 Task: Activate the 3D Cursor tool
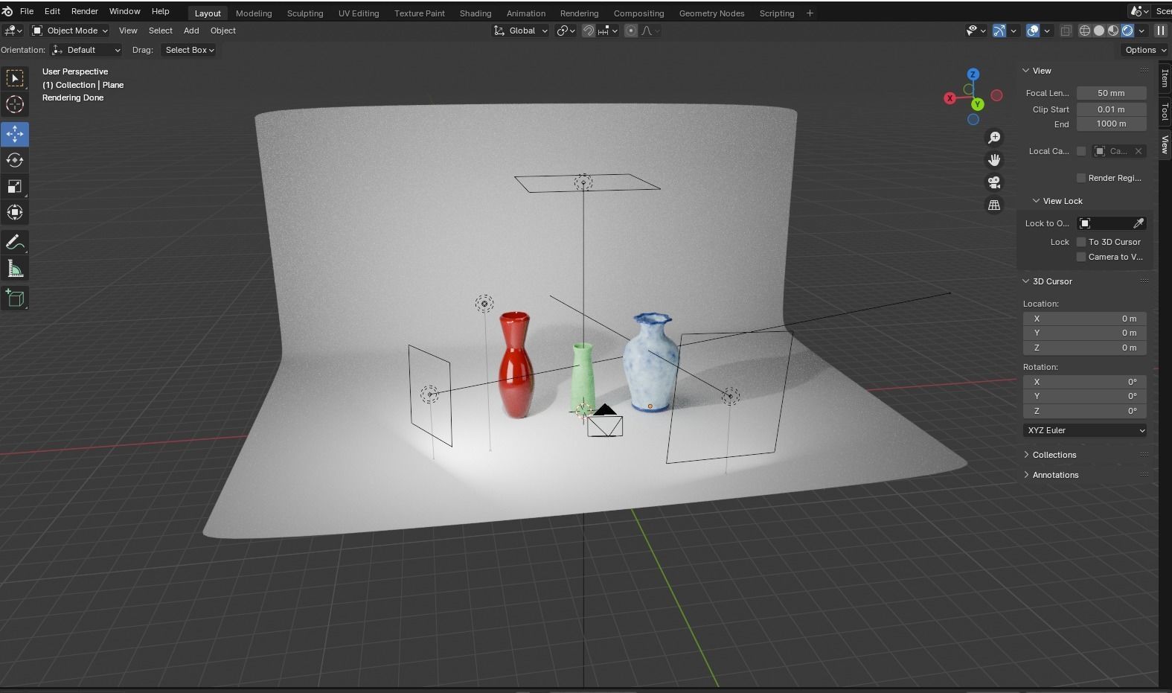tap(15, 105)
